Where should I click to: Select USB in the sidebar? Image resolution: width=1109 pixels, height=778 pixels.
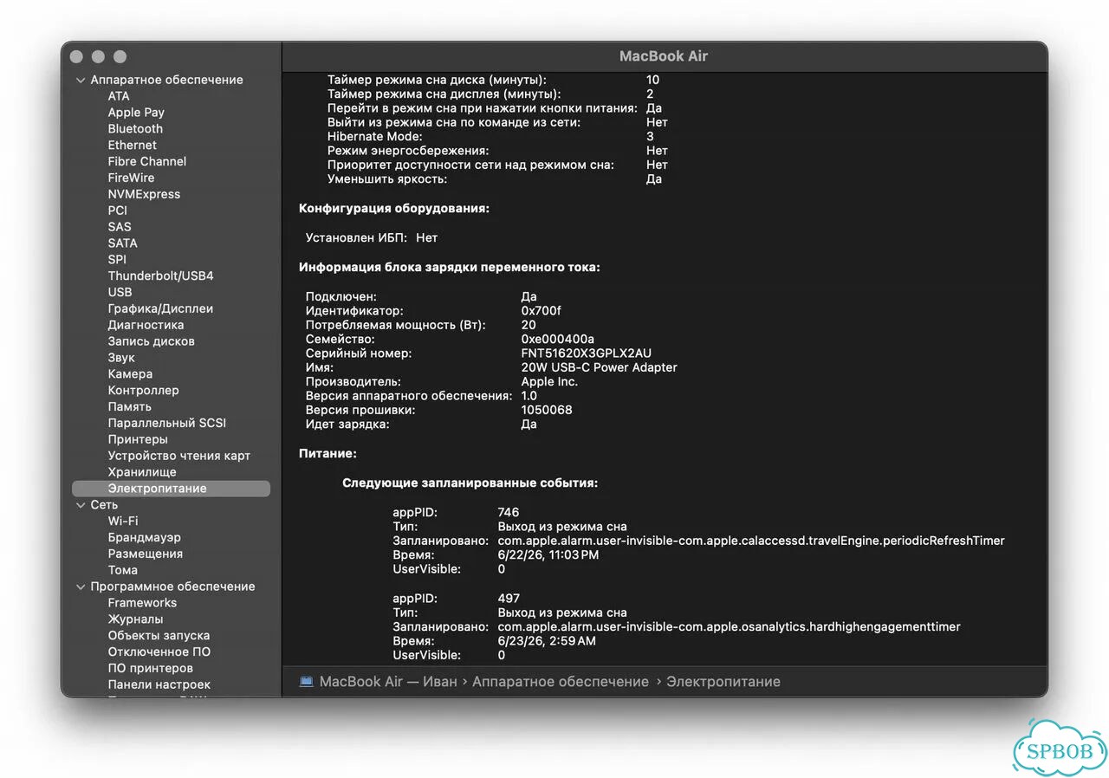pos(120,292)
